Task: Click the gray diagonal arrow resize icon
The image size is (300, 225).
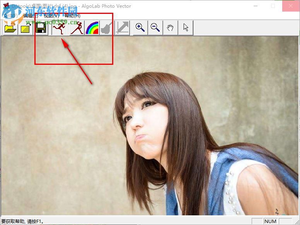Action: tap(123, 28)
